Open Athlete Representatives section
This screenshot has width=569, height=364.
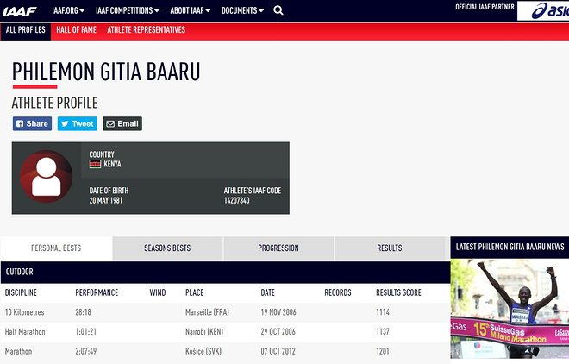tap(146, 30)
